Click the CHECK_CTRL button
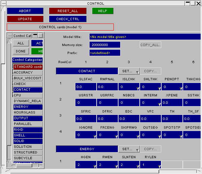Viewport: 202px width, 174px height. pos(68,19)
